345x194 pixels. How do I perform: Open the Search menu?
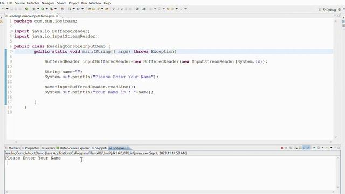pyautogui.click(x=61, y=3)
